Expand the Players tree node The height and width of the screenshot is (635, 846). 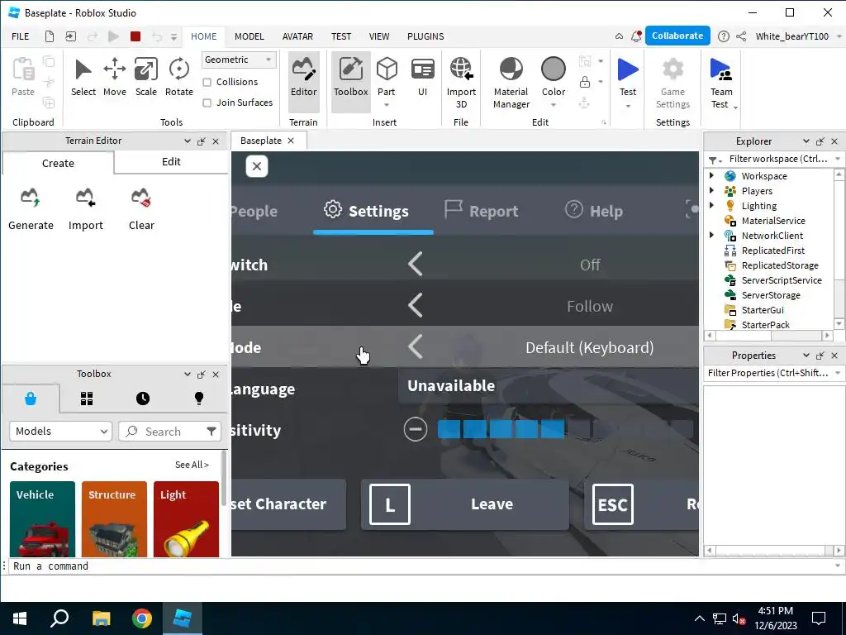(x=711, y=190)
